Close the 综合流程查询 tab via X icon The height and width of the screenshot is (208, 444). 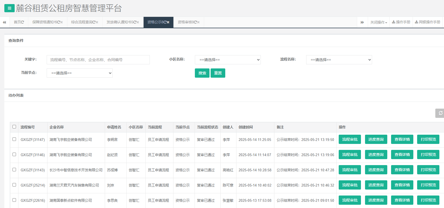tap(97, 22)
